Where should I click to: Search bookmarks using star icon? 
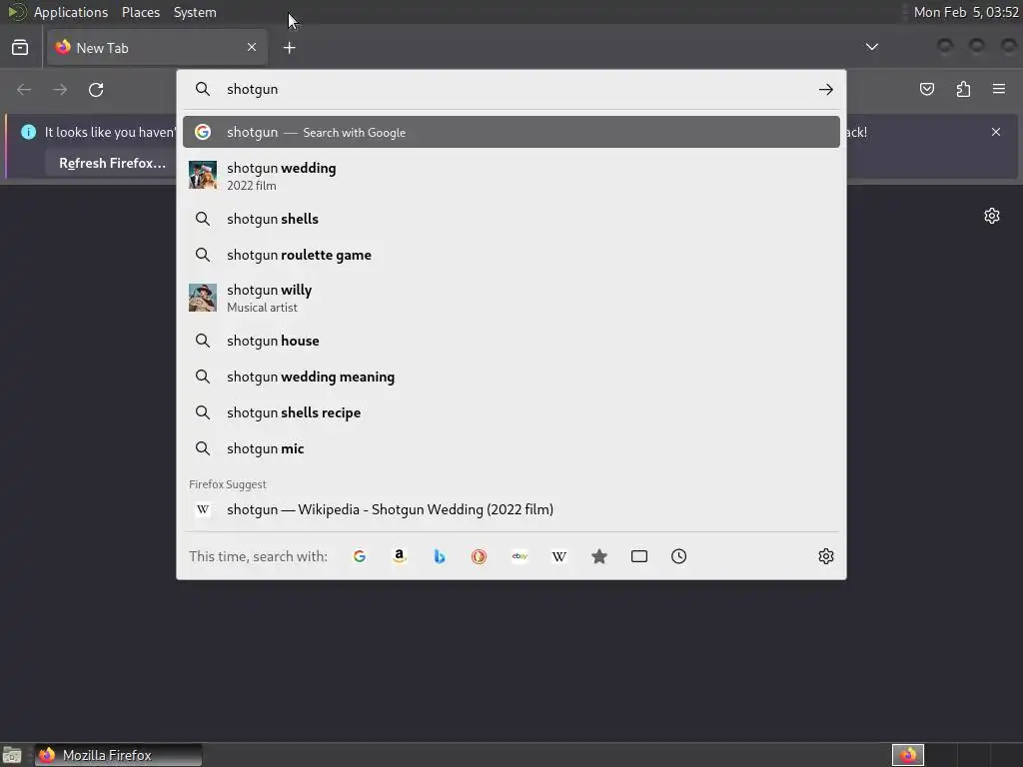(599, 556)
